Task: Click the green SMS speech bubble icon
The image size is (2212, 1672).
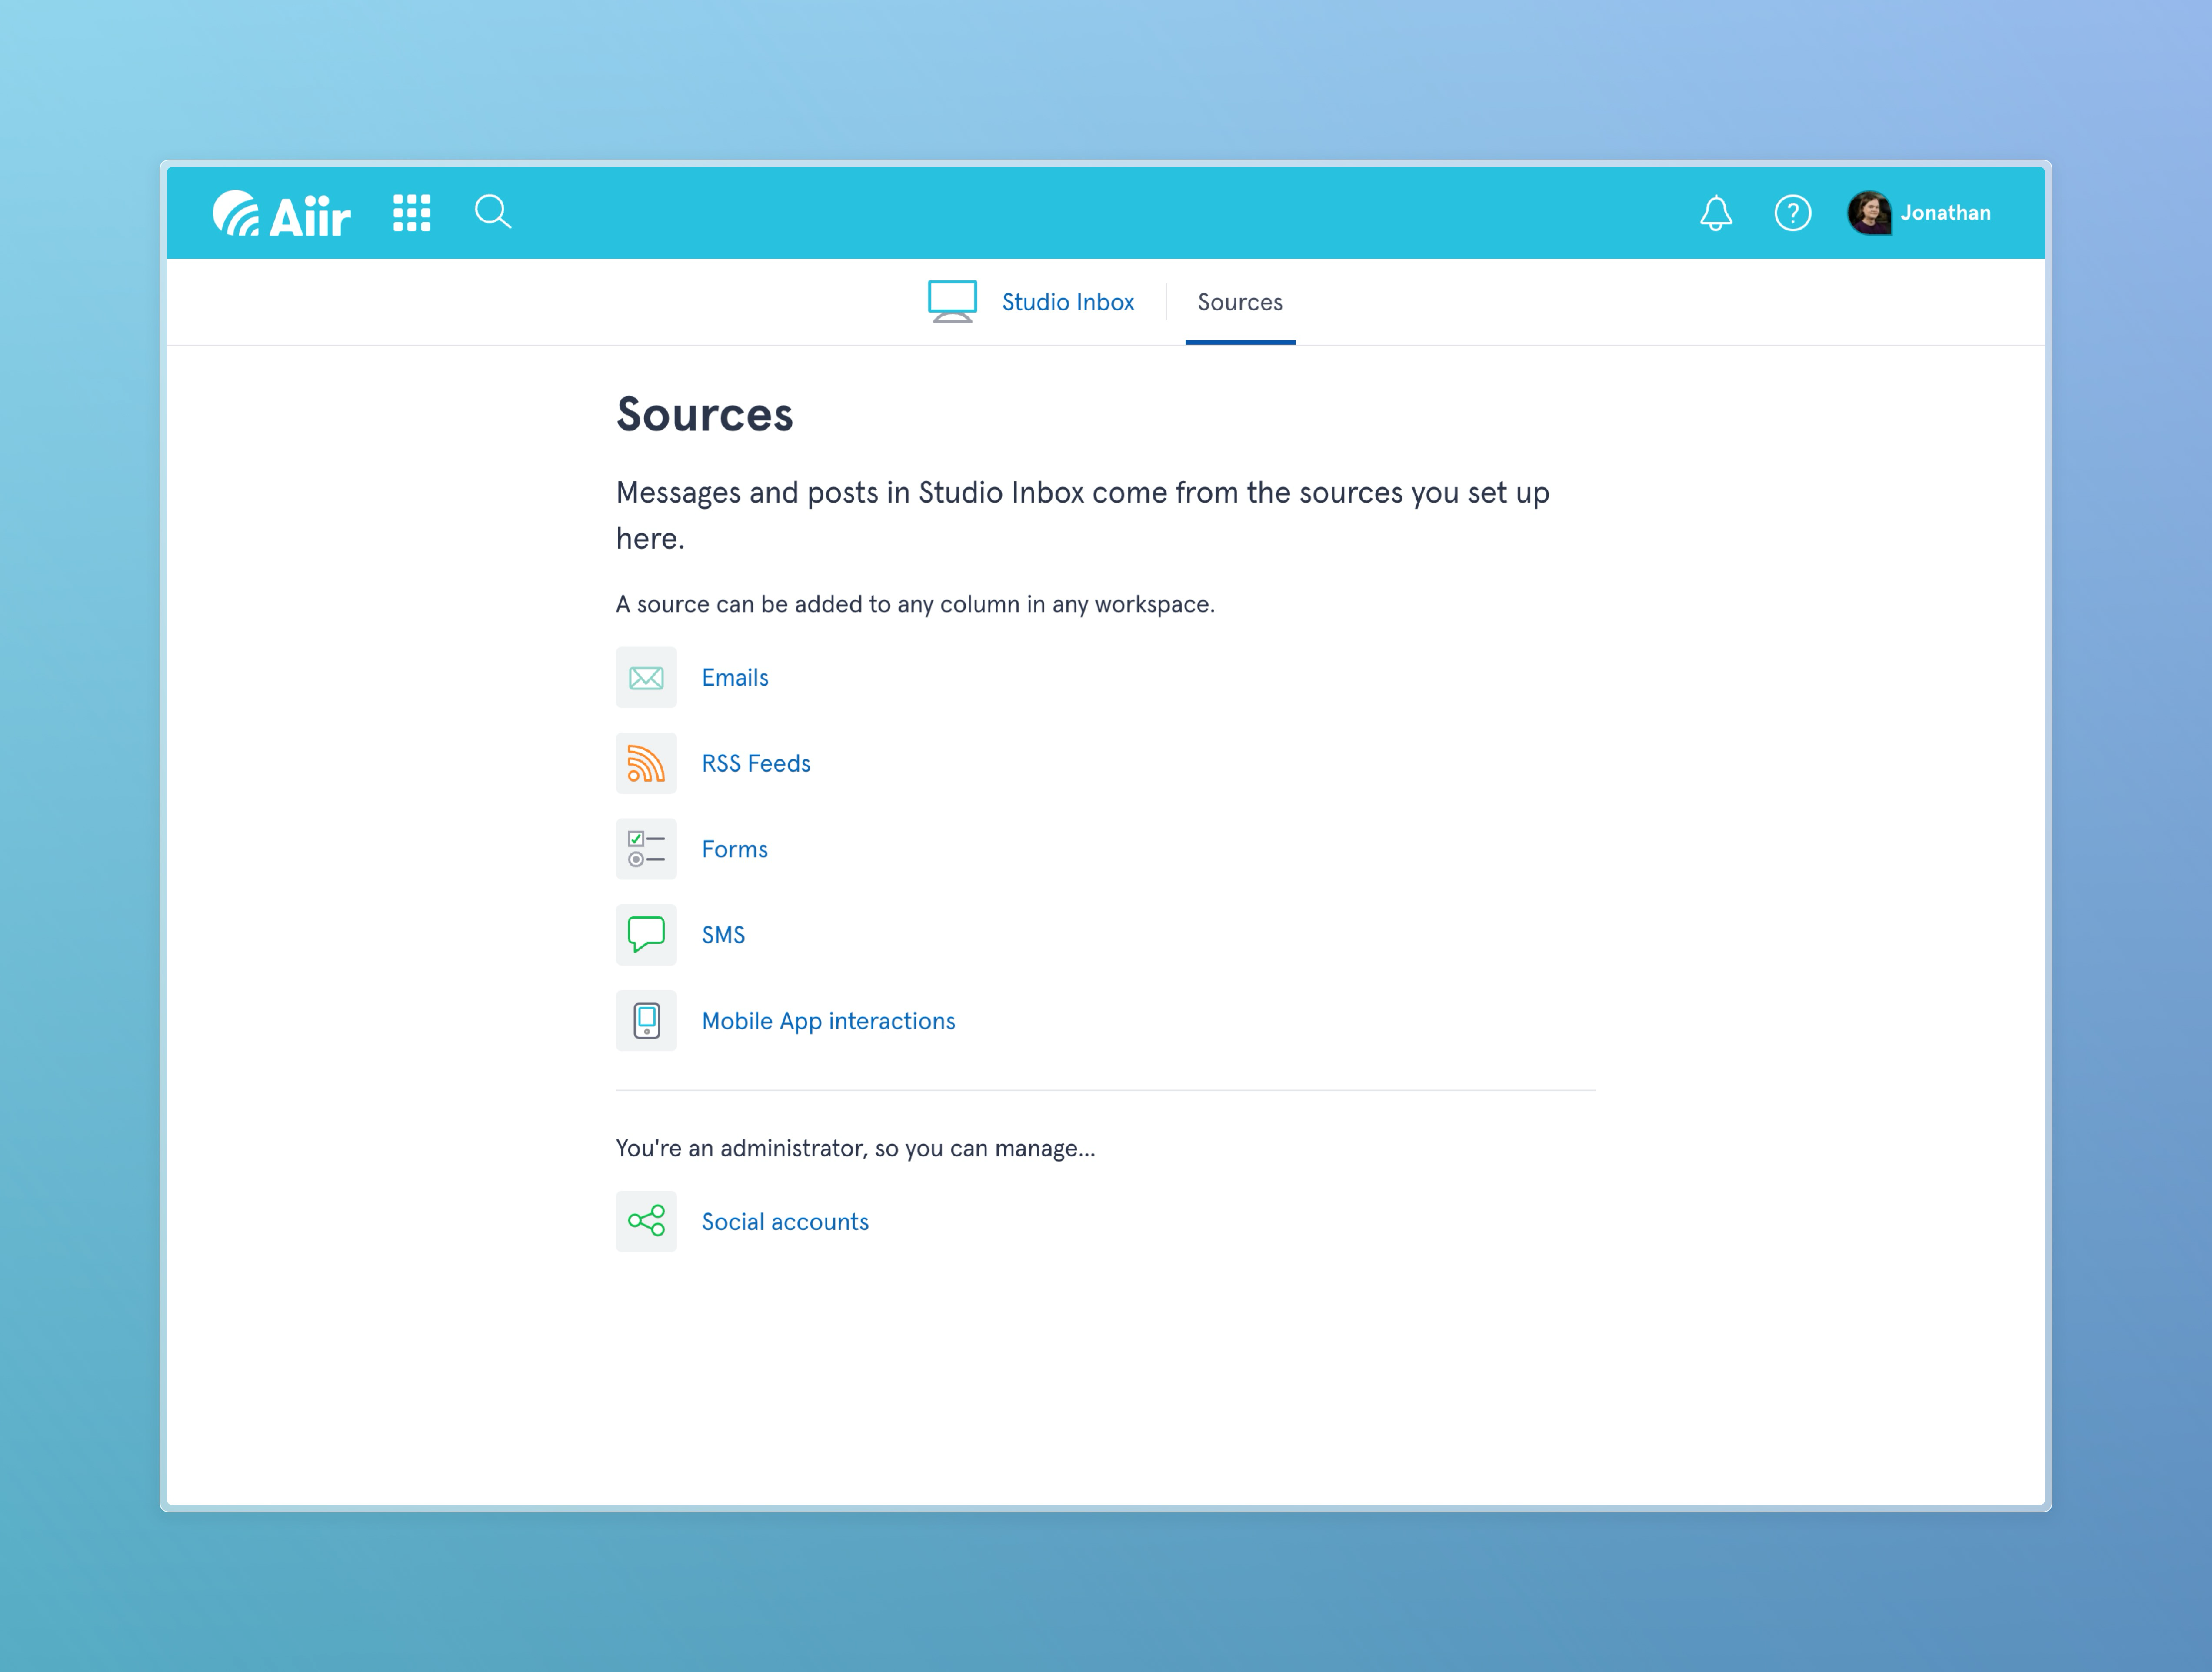Action: pos(646,934)
